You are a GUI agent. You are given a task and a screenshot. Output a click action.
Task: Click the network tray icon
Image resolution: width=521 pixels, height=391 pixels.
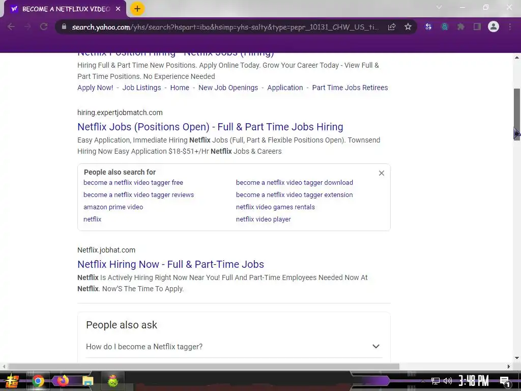435,381
